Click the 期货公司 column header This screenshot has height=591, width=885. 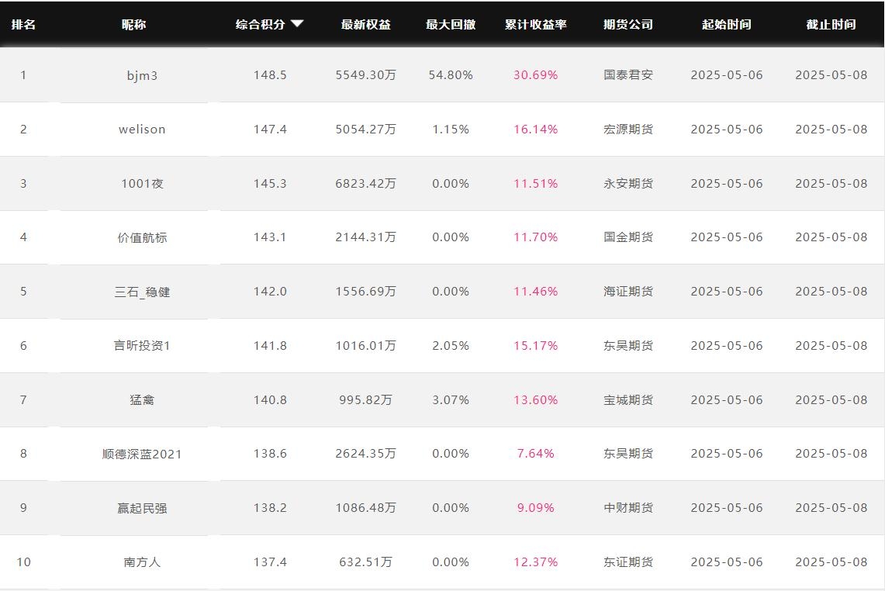click(x=628, y=24)
